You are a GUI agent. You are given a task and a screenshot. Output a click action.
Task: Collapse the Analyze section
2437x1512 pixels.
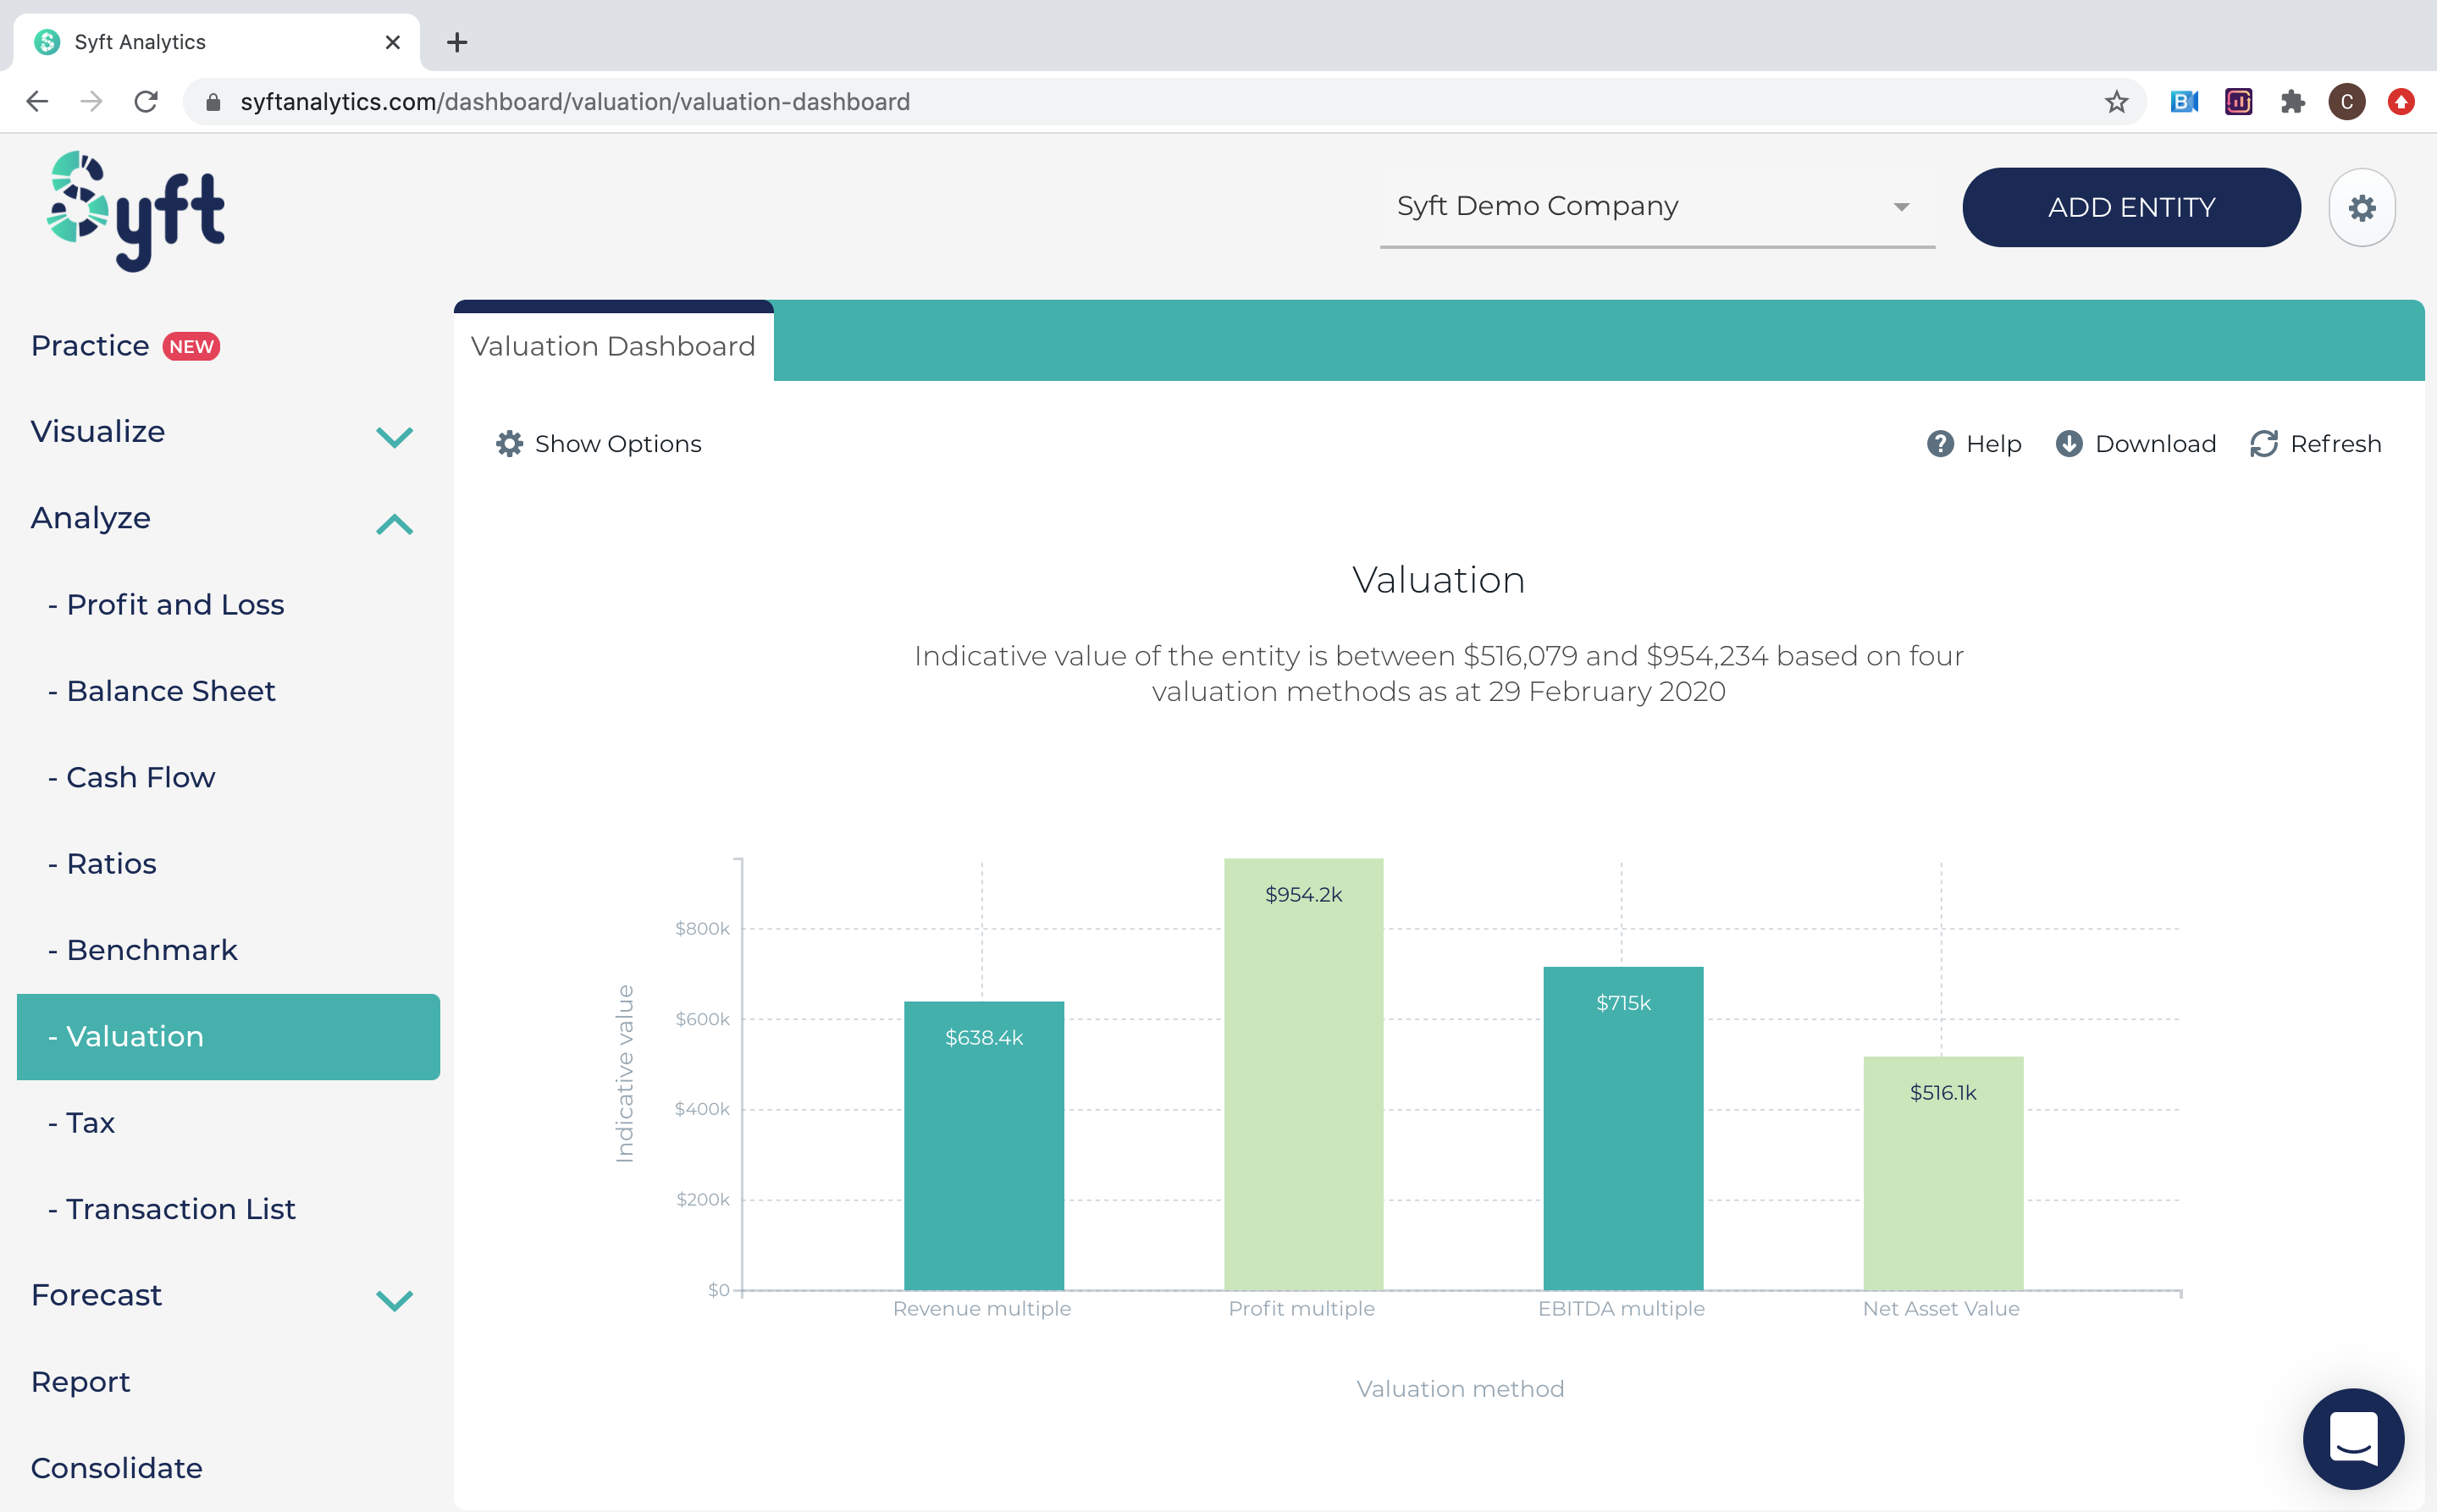[393, 524]
